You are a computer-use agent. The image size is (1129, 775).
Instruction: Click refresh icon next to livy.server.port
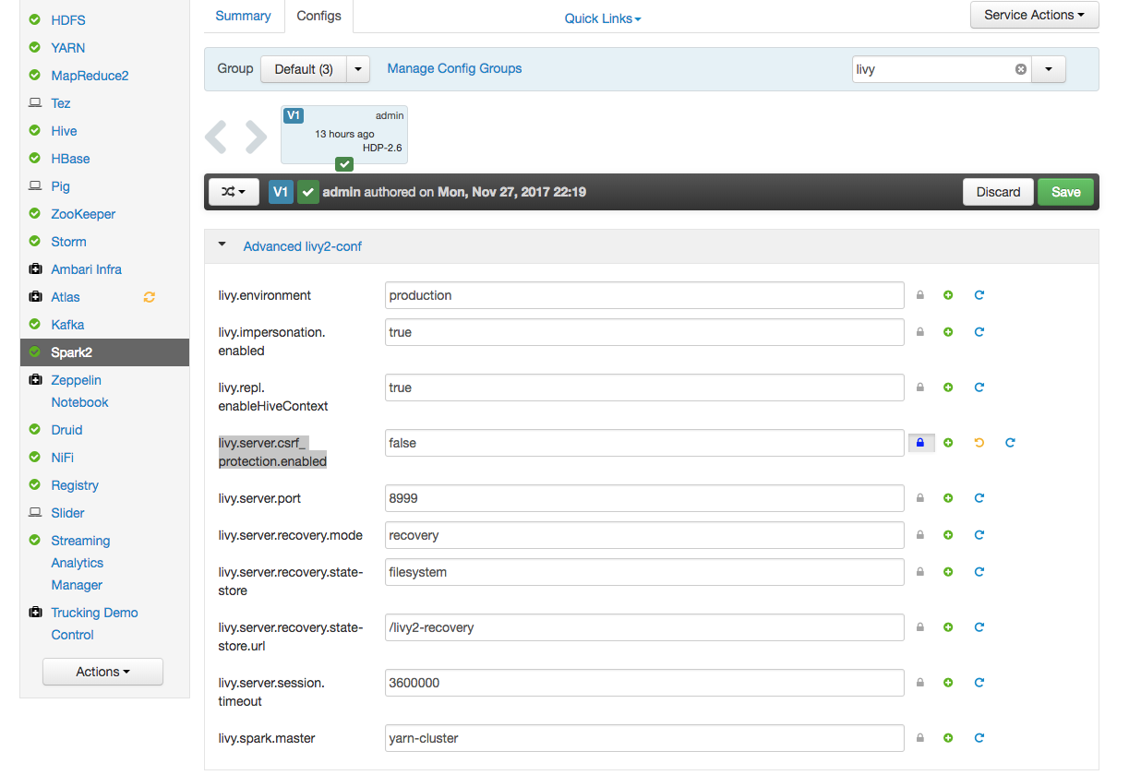[x=979, y=498]
